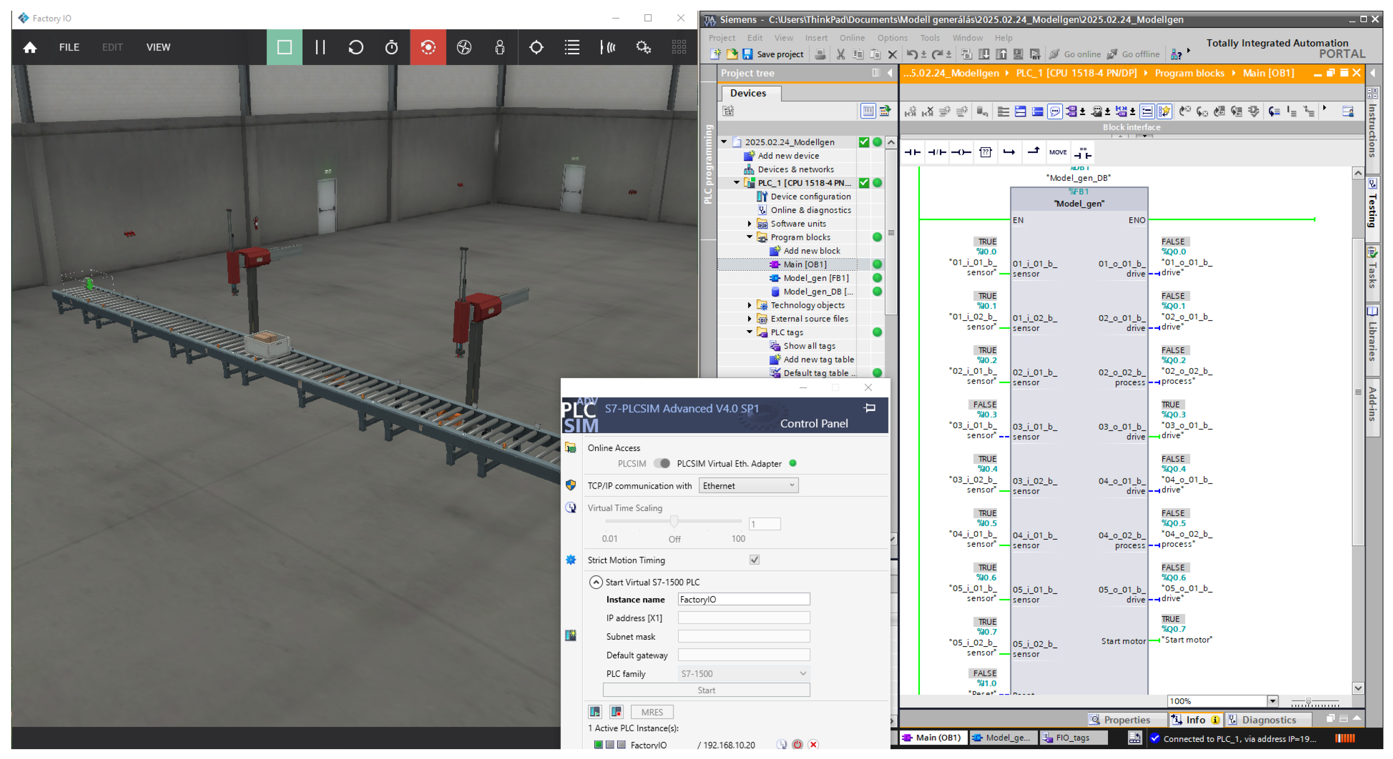Open the Factory IO home screen
This screenshot has width=1393, height=759.
coord(30,47)
